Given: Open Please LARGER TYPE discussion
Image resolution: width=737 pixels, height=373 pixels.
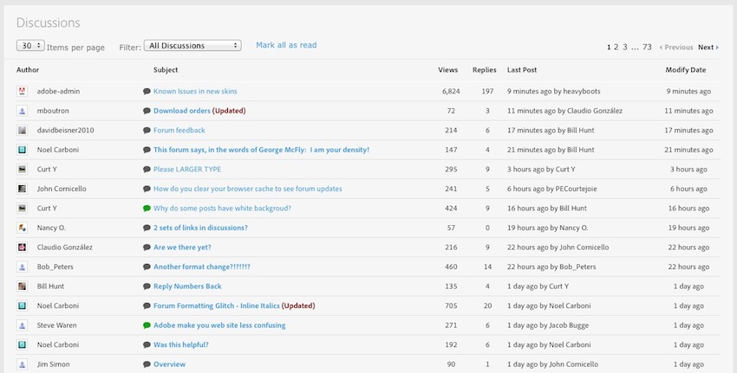Looking at the screenshot, I should click(187, 170).
